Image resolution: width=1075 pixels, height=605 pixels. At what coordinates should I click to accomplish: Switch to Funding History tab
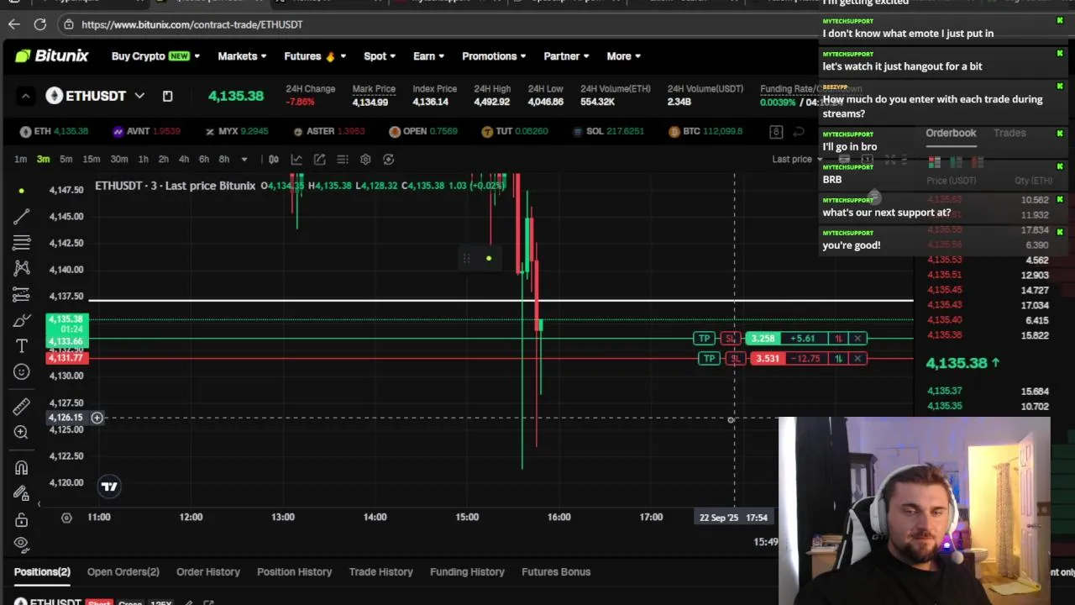pos(467,571)
